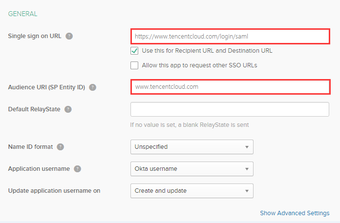
Task: Uncheck Use this for Recipient URL checkbox
Action: click(x=134, y=51)
